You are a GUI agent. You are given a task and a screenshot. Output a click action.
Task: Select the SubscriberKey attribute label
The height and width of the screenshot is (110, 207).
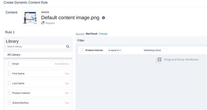point(21,103)
